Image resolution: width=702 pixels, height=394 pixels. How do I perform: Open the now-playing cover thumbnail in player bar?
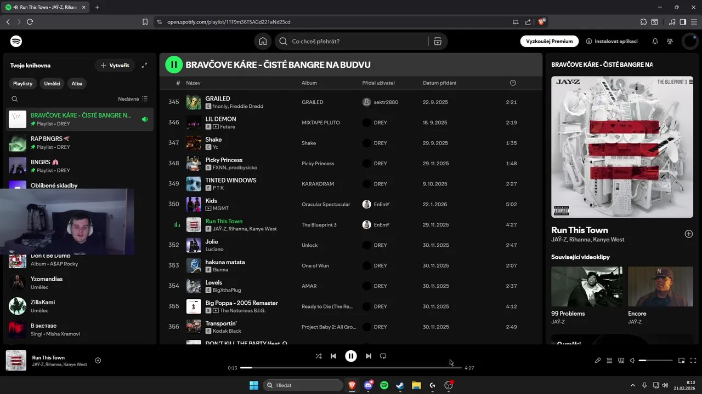point(16,361)
